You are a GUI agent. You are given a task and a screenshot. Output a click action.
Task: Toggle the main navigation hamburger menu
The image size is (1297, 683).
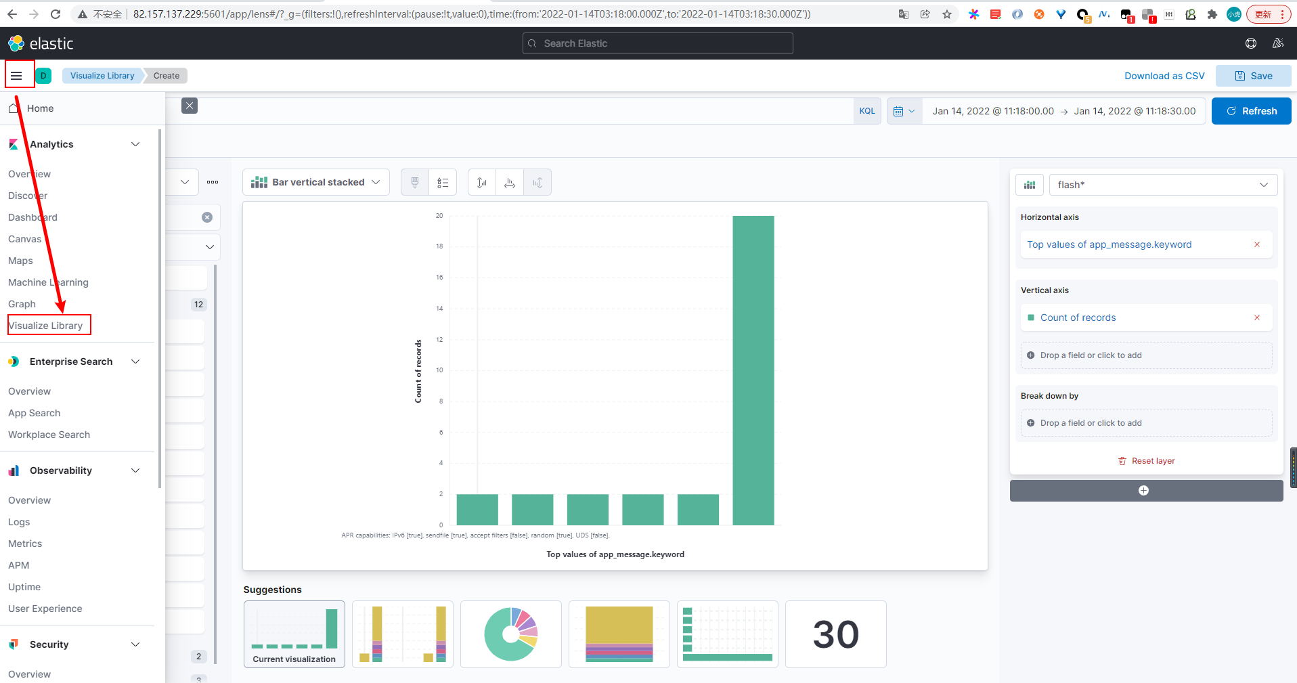pos(16,76)
